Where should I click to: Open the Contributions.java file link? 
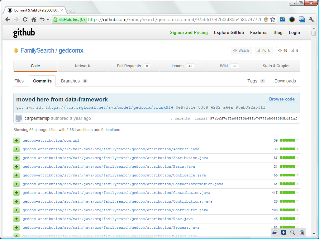tap(117, 202)
